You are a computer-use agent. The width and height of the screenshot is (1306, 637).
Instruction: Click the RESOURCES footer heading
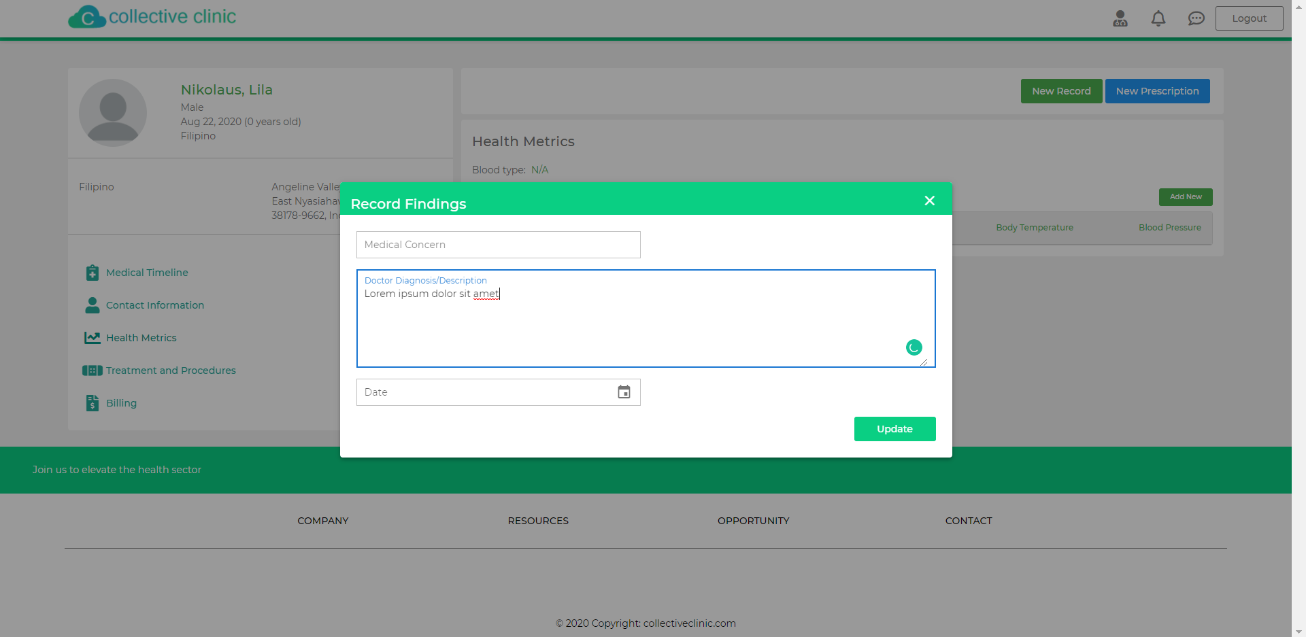[538, 521]
